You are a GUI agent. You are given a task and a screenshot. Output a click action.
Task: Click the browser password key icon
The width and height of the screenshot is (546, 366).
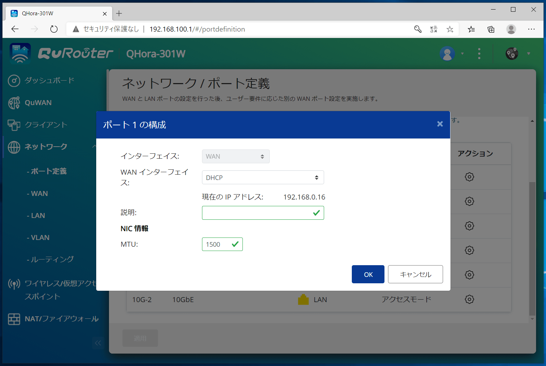pyautogui.click(x=418, y=29)
